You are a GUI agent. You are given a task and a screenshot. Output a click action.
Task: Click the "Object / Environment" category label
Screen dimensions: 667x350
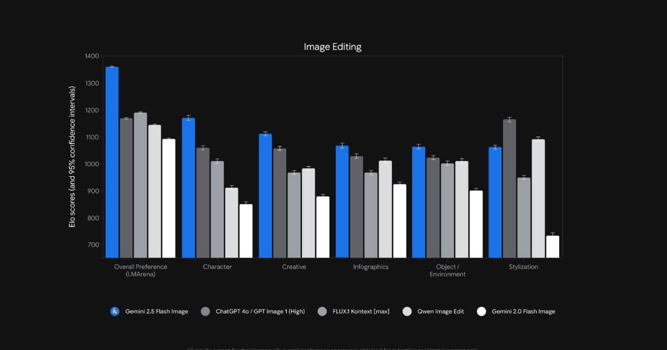pyautogui.click(x=447, y=271)
